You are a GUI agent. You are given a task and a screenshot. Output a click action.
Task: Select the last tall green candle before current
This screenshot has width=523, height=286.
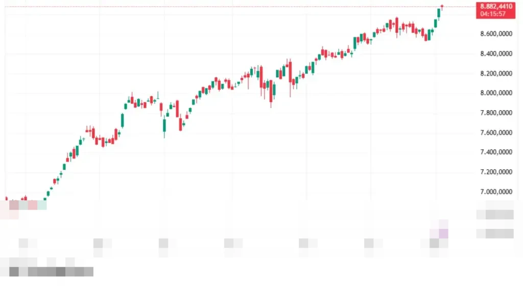coord(439,13)
